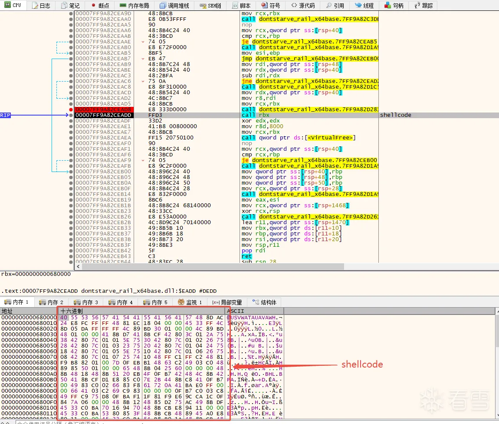The width and height of the screenshot is (499, 424).
Task: Toggle breakpoint dot at 00007FF9A82CEAAB
Action: click(x=71, y=36)
